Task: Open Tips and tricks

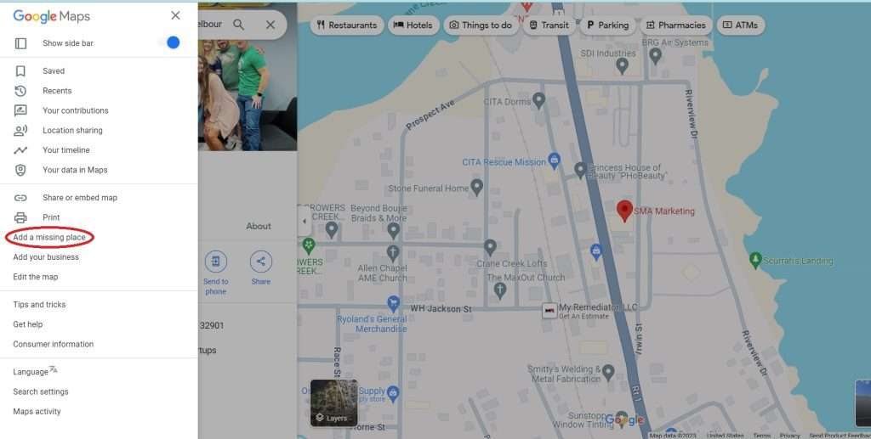Action: click(x=39, y=305)
